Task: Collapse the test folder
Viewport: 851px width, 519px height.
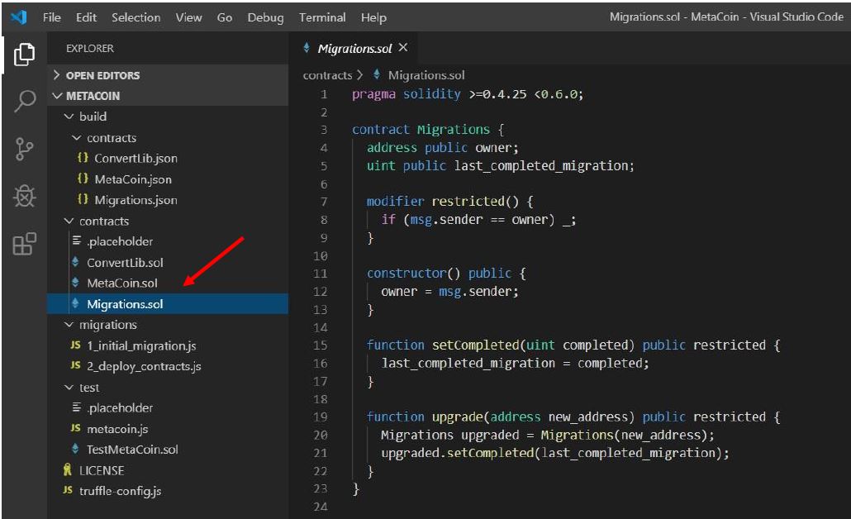Action: tap(88, 387)
